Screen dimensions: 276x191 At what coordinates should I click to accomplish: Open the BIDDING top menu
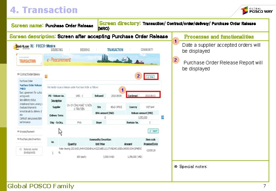85,50
